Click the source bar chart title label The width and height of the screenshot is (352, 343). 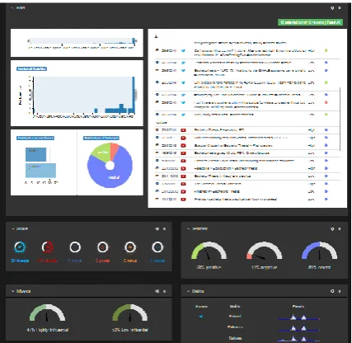click(x=35, y=138)
